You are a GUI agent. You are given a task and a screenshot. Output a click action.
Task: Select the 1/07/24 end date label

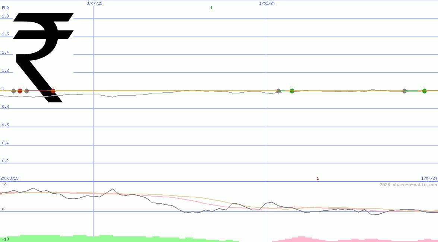[x=429, y=179]
